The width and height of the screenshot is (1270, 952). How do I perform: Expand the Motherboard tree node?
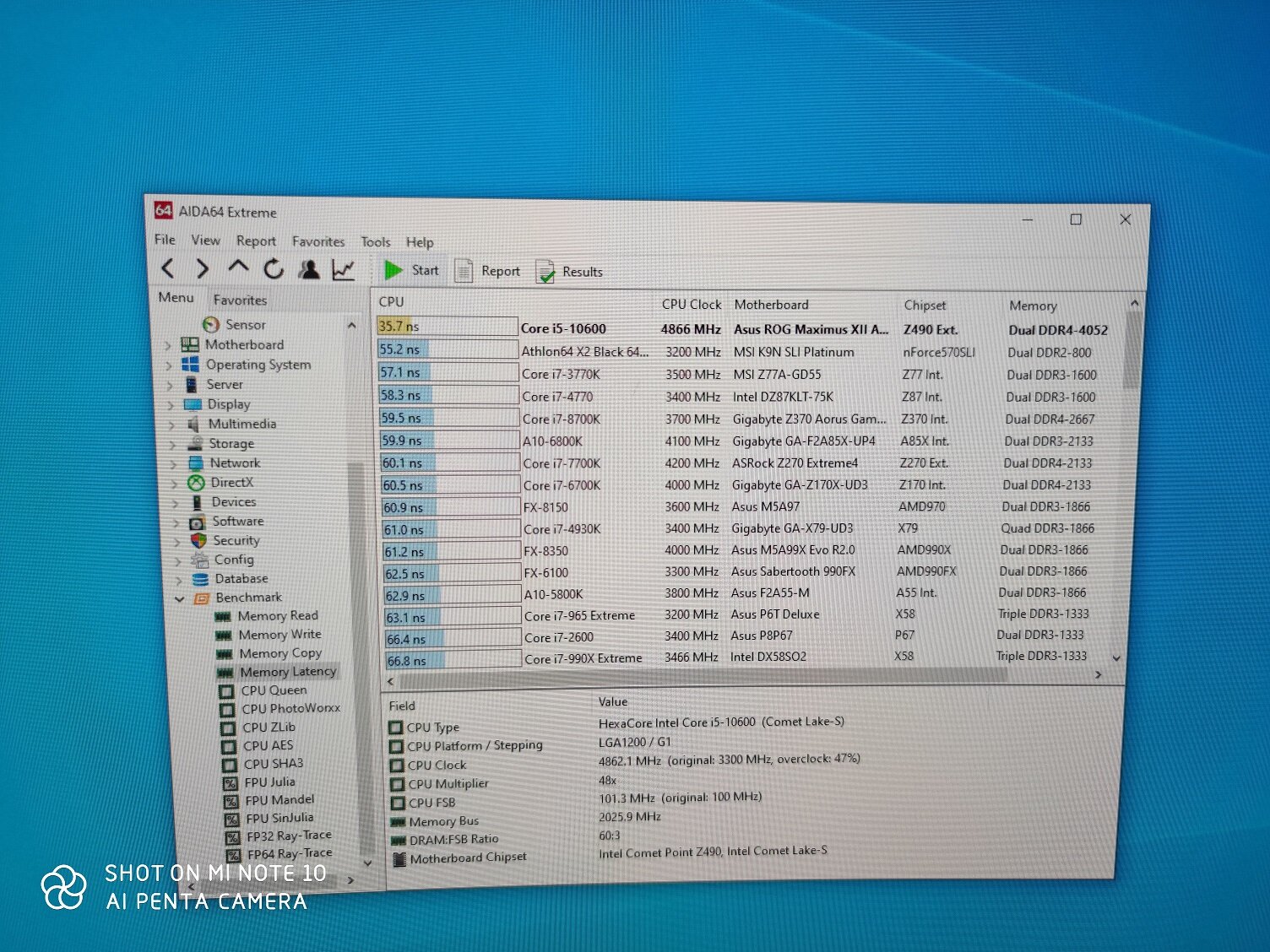[168, 345]
